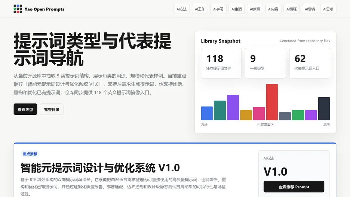Viewport: 350px width, 197px height.
Task: Click the 9 一级类型 stat card
Action: coord(265,63)
